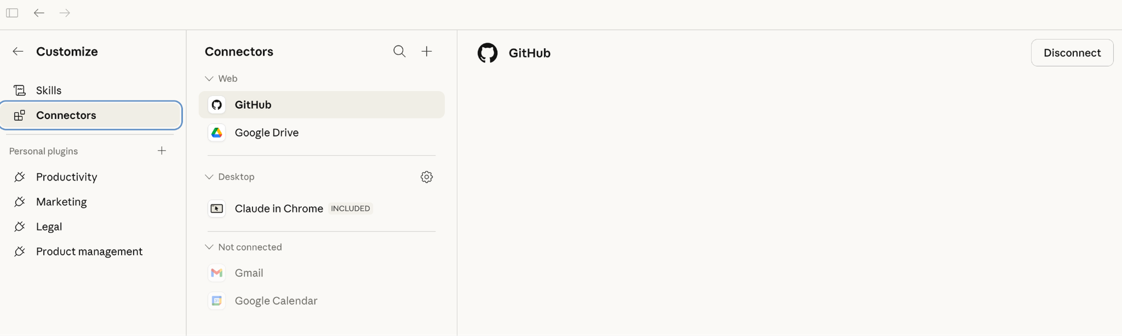
Task: Open Desktop connectors settings gear
Action: coord(427,177)
